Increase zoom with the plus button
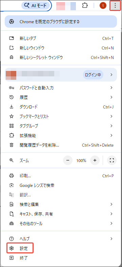The height and width of the screenshot is (267, 122). click(x=95, y=160)
